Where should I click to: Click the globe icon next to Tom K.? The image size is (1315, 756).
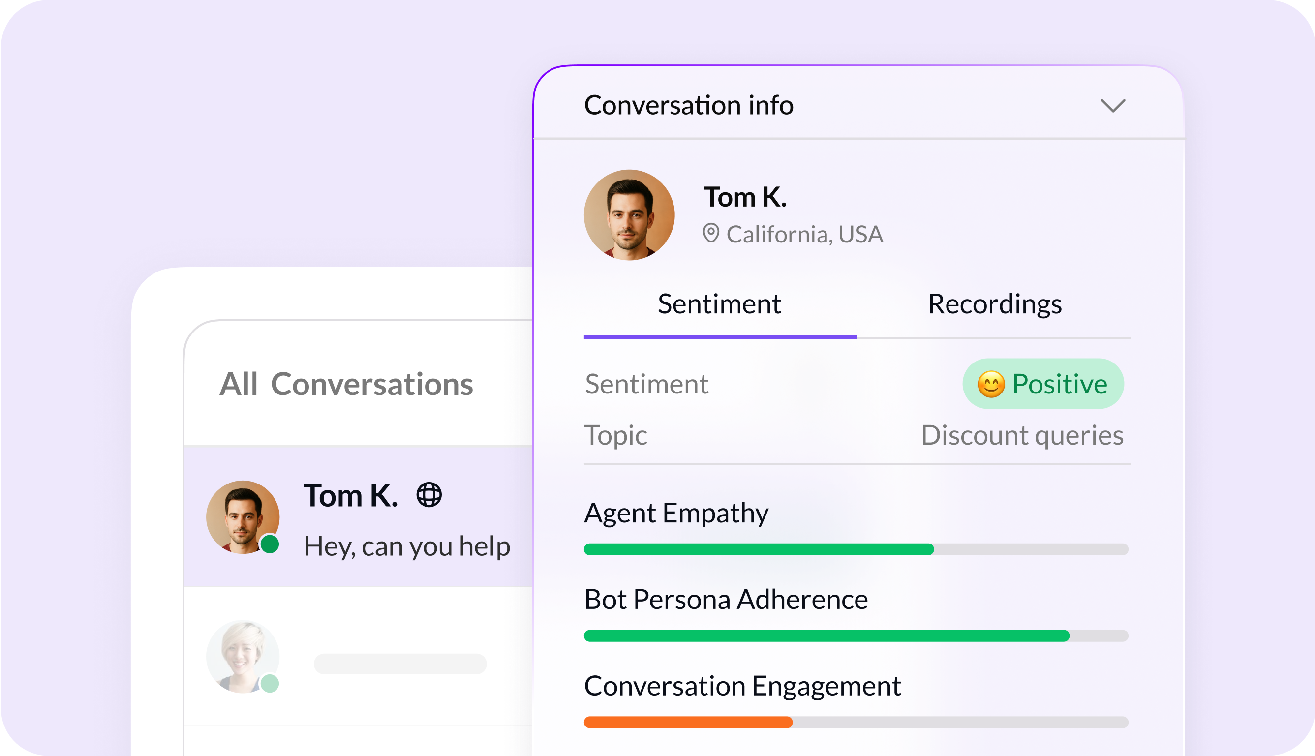point(429,495)
